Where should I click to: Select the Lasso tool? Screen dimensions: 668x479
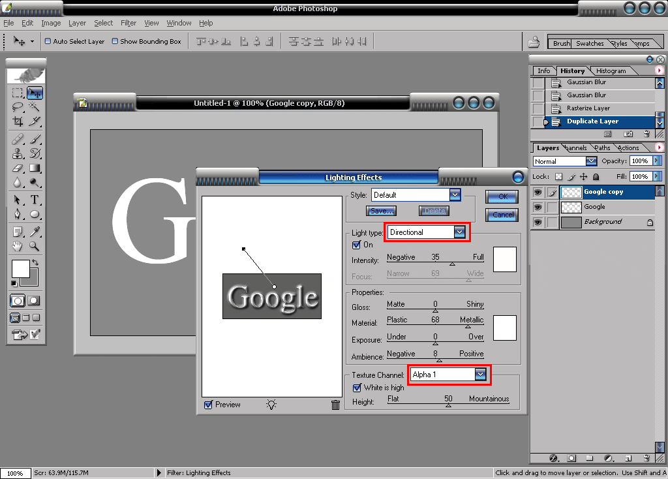click(x=18, y=107)
